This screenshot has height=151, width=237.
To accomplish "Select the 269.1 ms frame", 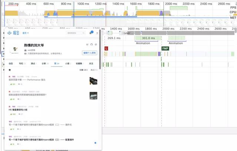I will [x=114, y=38].
